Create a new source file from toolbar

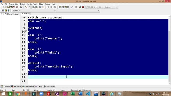click(3, 7)
